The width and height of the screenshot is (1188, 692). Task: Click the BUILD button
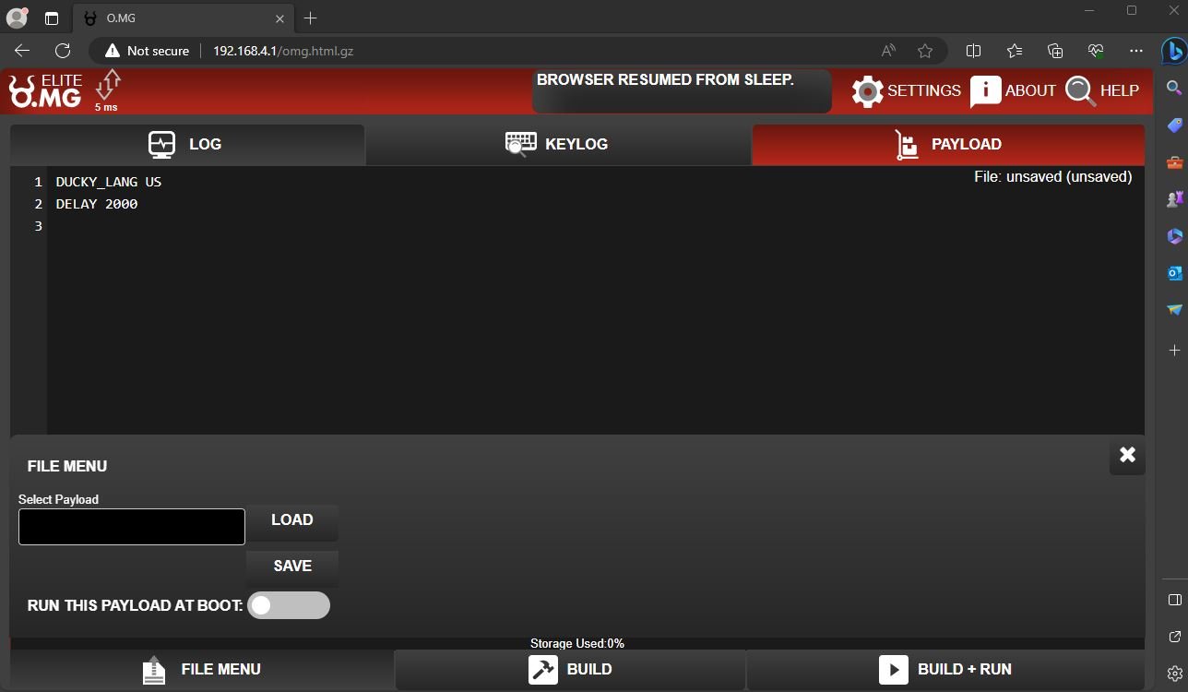coord(570,670)
